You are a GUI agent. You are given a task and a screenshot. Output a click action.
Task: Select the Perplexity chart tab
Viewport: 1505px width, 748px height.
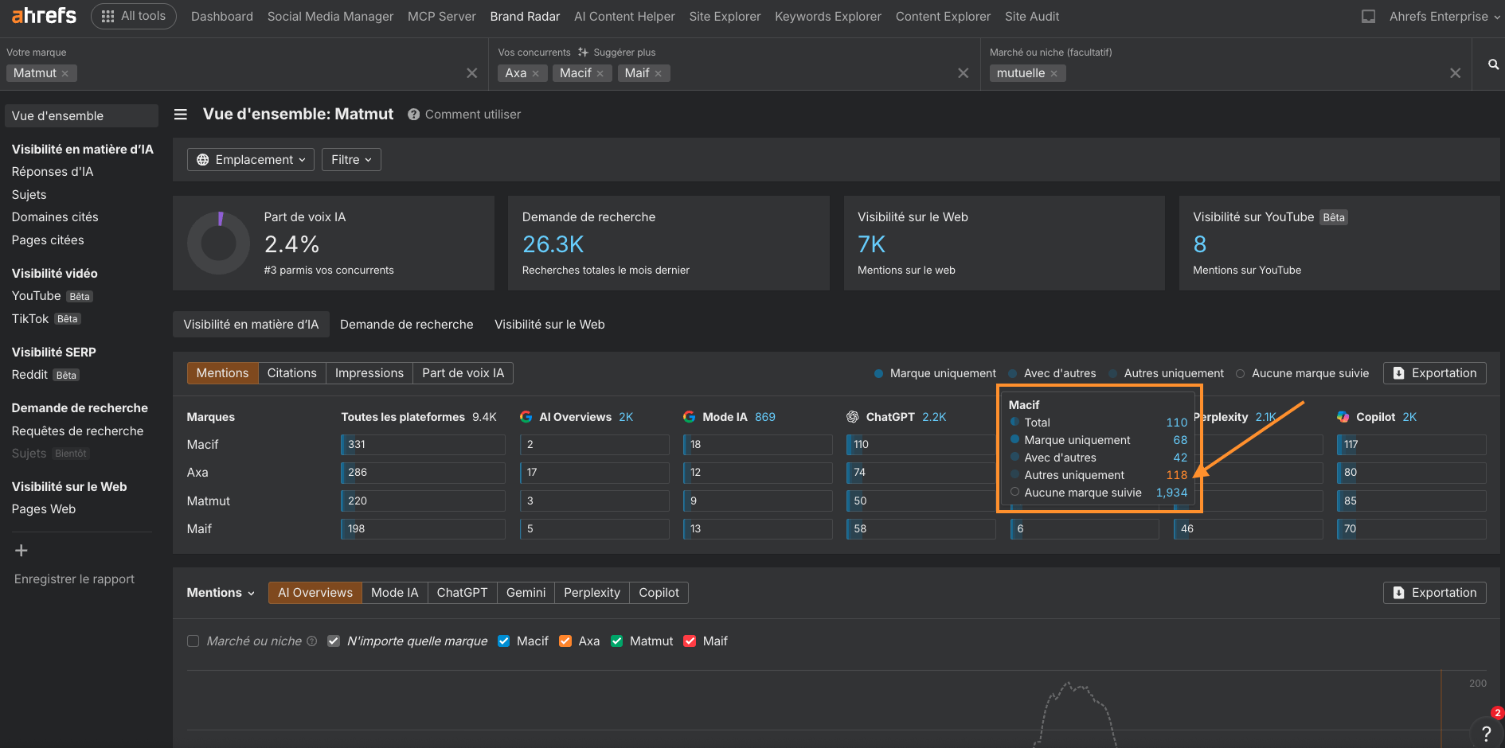pos(591,593)
